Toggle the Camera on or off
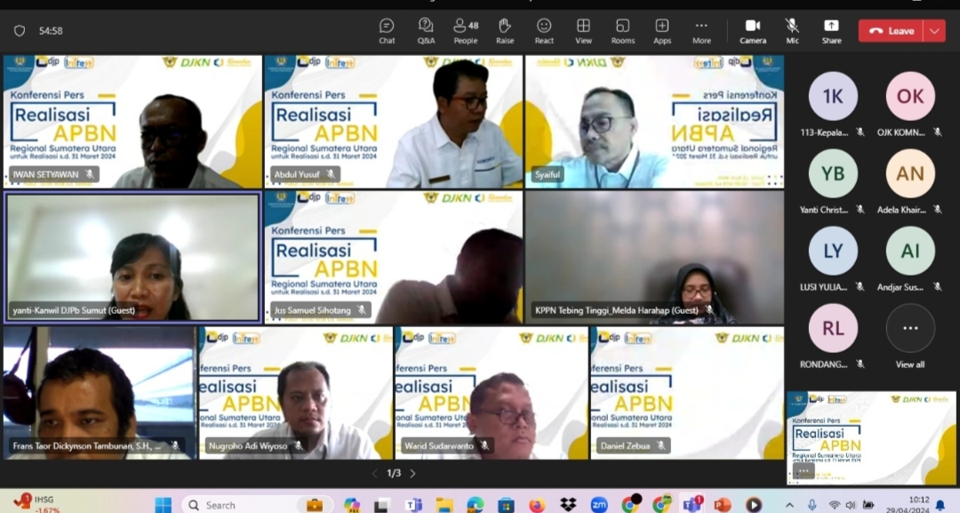 753,30
